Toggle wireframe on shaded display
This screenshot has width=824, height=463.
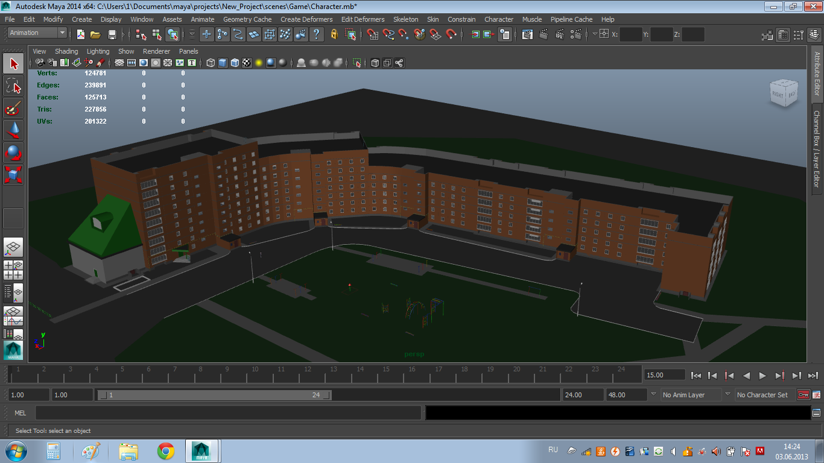234,63
